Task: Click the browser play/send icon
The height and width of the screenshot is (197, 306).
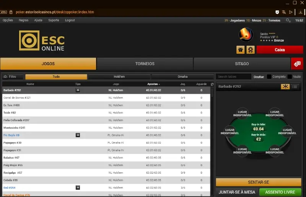Action: 291,12
